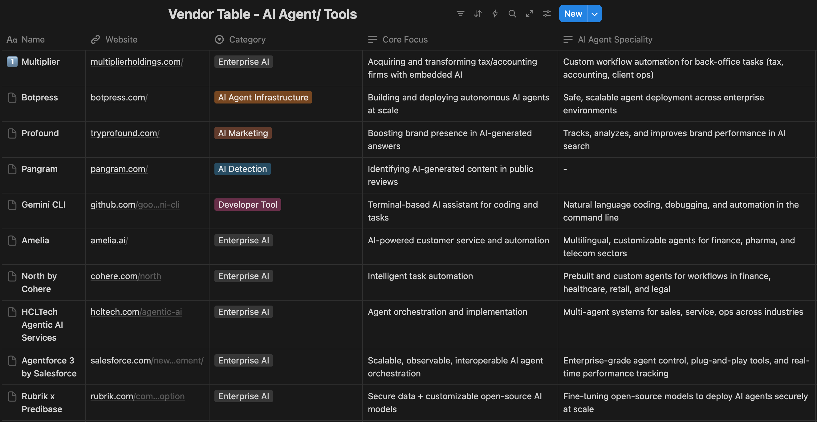Viewport: 817px width, 422px height.
Task: Click the North by Cohere page icon
Action: pos(12,276)
